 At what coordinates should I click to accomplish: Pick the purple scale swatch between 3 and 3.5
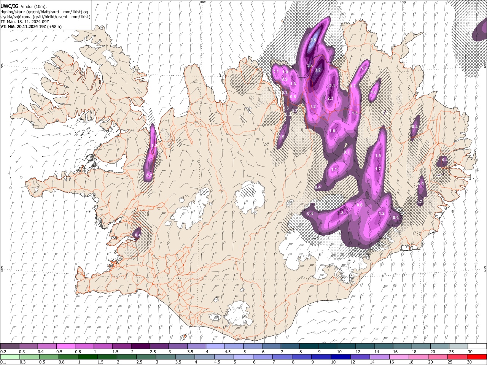pyautogui.click(x=178, y=346)
